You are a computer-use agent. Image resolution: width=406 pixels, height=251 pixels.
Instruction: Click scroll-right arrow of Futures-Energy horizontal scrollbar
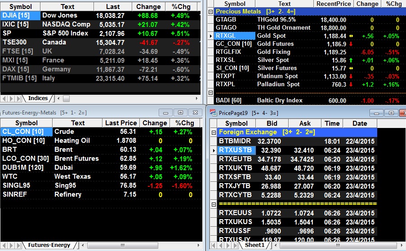pyautogui.click(x=199, y=245)
